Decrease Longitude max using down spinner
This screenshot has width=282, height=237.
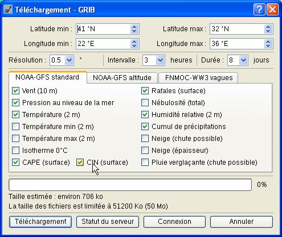[x=268, y=46]
